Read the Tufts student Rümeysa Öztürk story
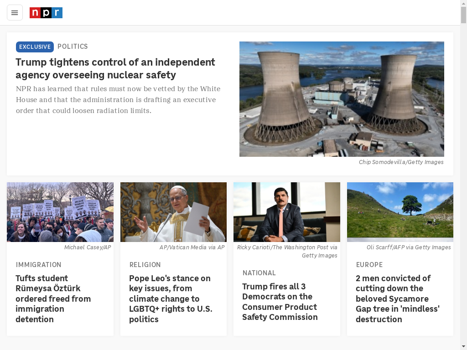Image resolution: width=467 pixels, height=350 pixels. tap(53, 299)
